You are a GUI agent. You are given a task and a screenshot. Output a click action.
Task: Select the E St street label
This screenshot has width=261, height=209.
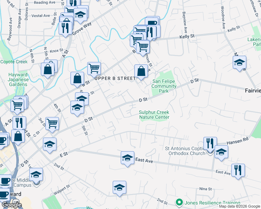[64, 155]
